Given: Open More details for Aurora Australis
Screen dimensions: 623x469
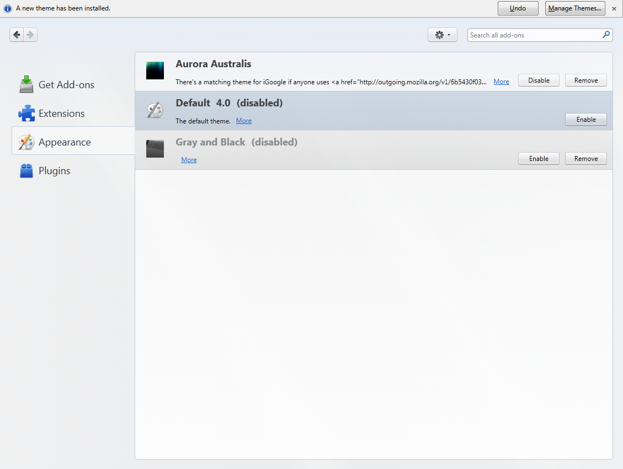Looking at the screenshot, I should 502,82.
